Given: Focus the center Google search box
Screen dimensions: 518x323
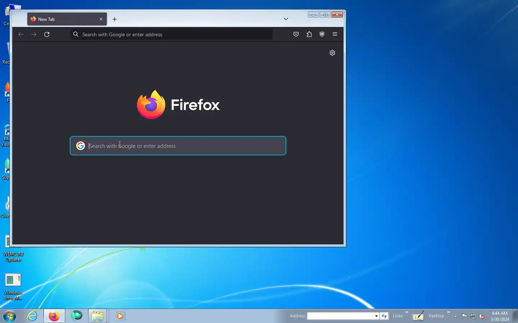Looking at the screenshot, I should 178,146.
